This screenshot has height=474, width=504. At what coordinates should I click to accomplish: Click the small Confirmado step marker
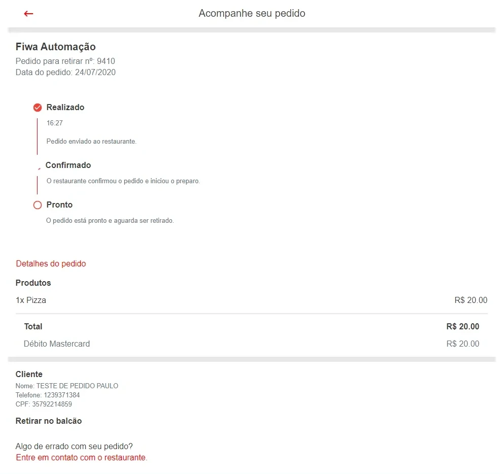point(39,168)
